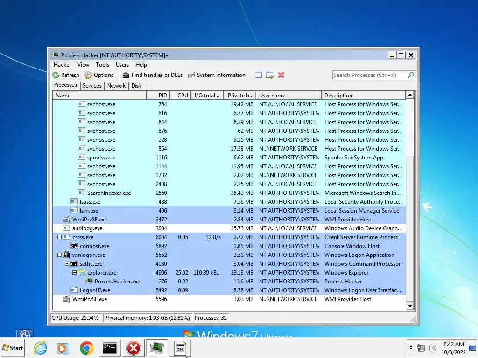Click the sethc.exe console icon
This screenshot has width=478, height=358.
point(74,264)
